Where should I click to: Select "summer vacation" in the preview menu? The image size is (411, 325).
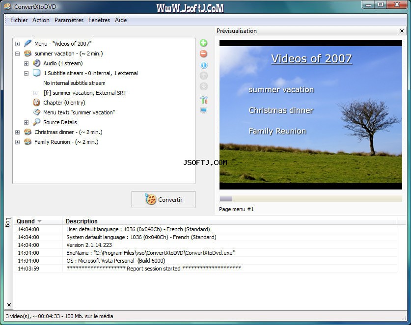(281, 90)
